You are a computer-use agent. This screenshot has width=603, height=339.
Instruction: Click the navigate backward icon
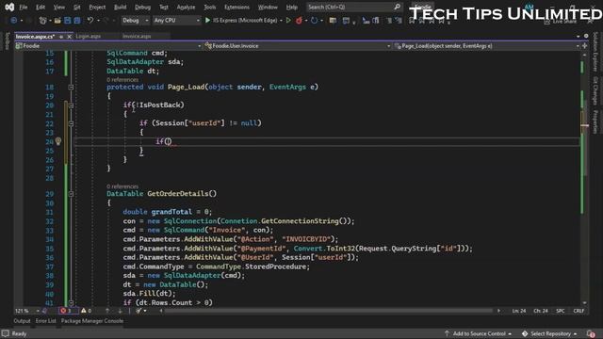(x=14, y=21)
